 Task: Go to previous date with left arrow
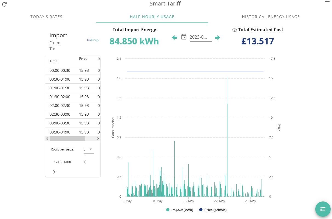click(x=174, y=38)
